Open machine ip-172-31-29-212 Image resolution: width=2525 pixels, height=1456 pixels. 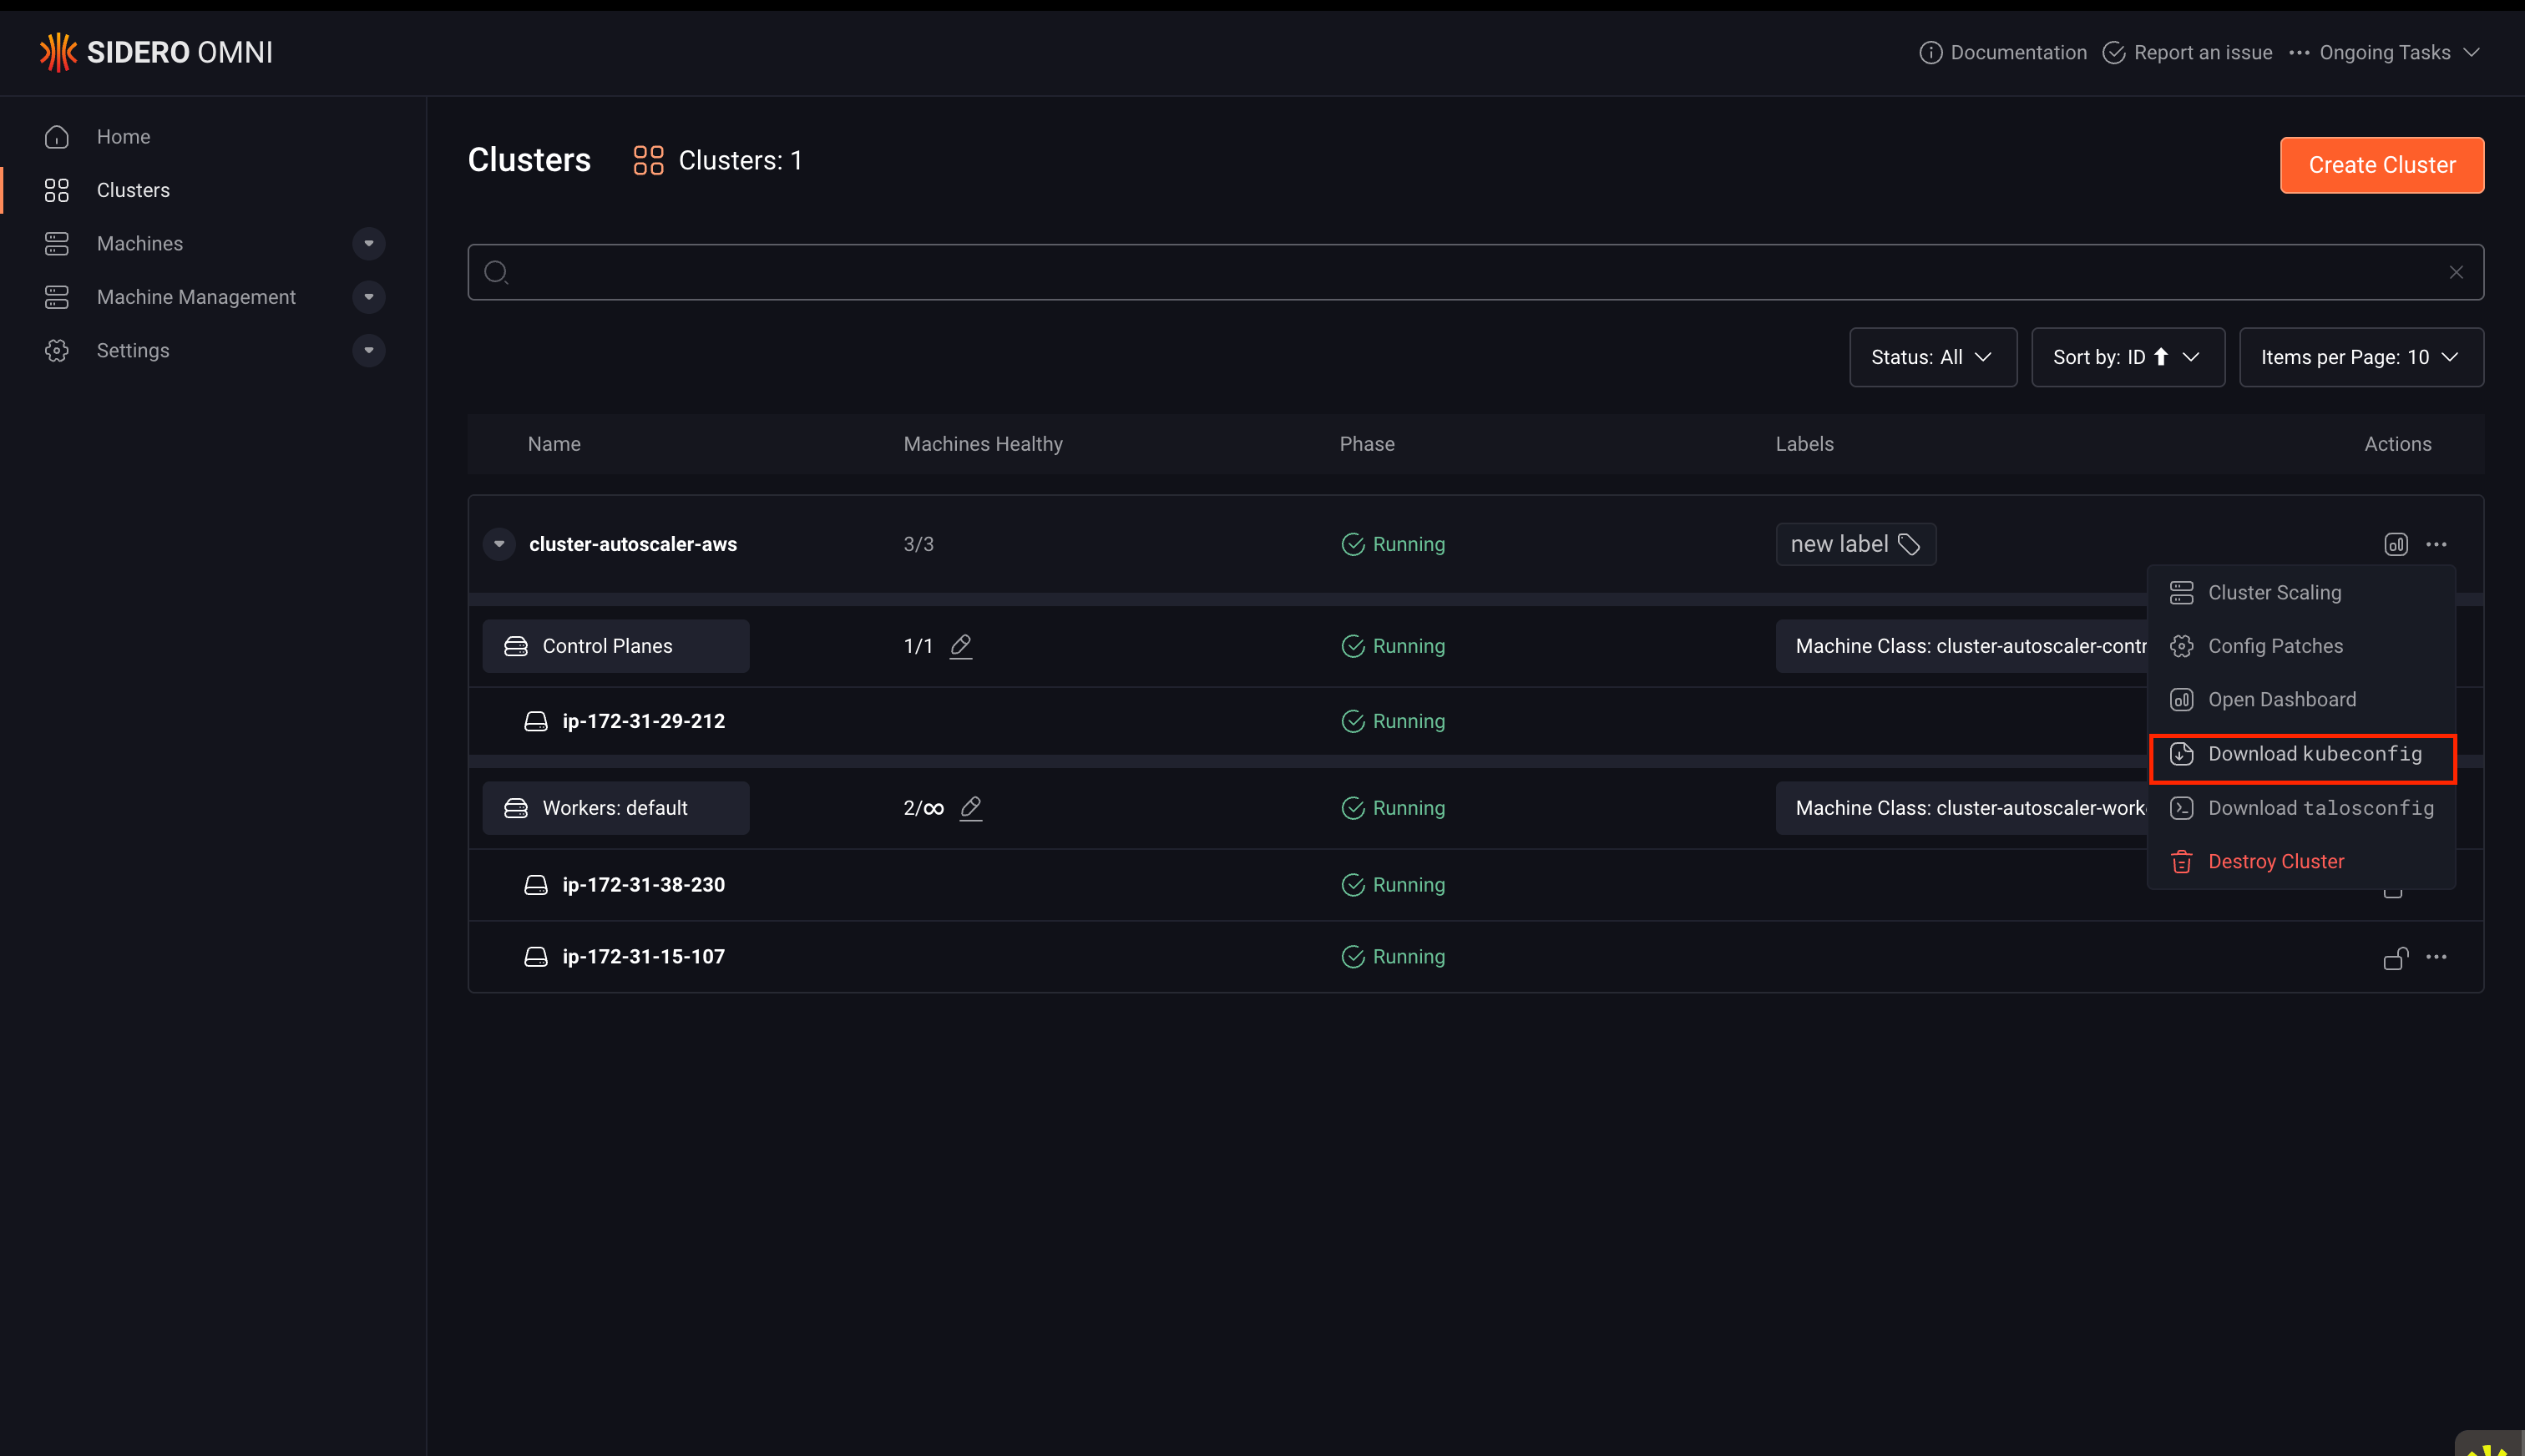coord(643,721)
